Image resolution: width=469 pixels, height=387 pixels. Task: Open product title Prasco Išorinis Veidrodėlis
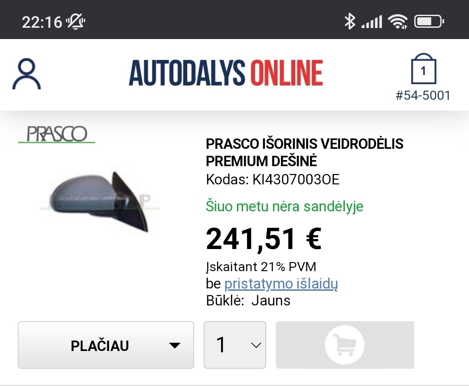(x=304, y=152)
